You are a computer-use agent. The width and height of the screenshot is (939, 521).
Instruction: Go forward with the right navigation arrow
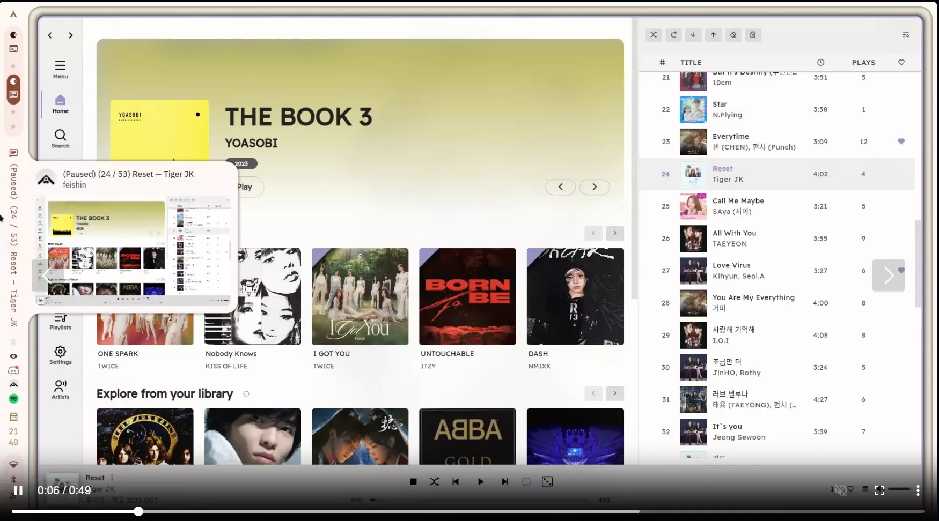click(70, 35)
